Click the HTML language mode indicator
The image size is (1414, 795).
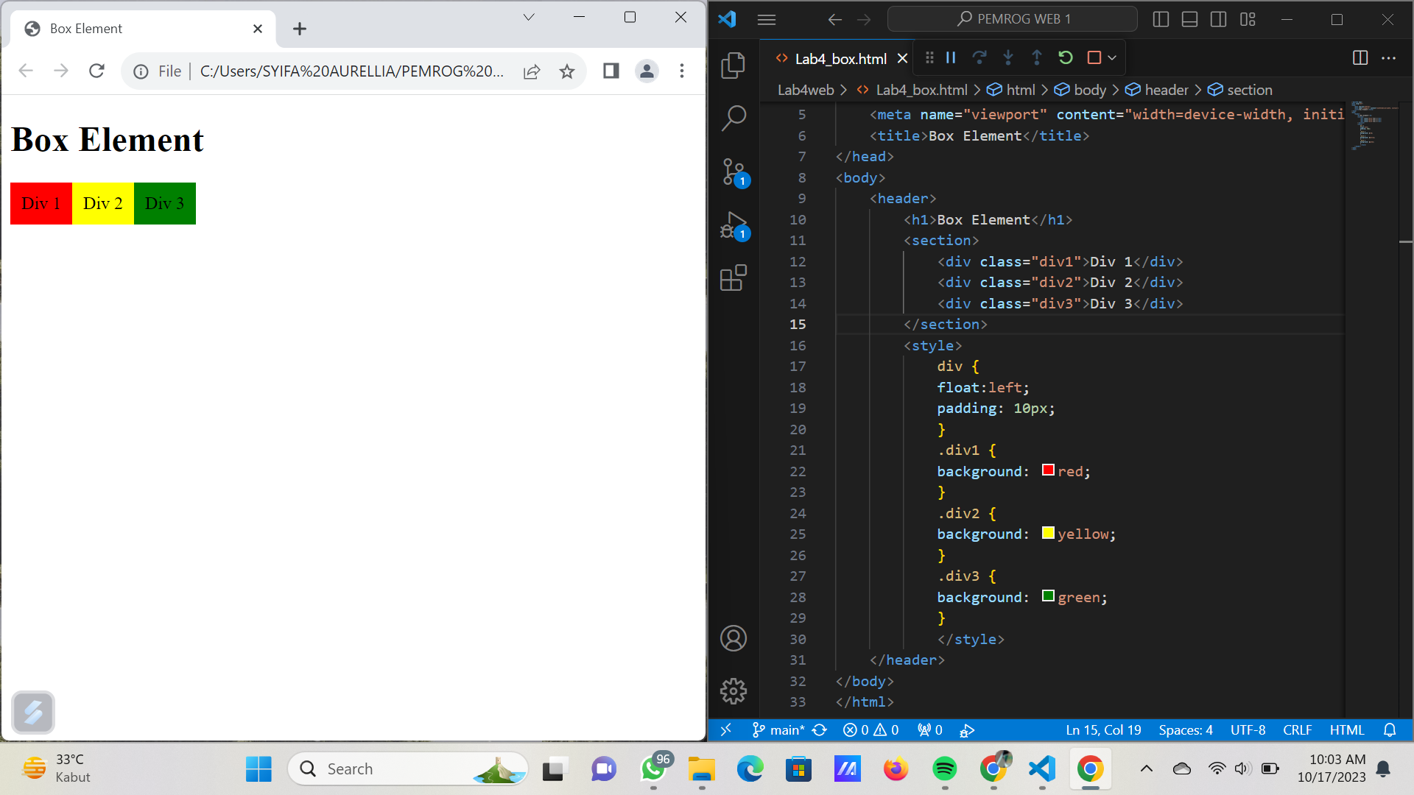[1346, 729]
